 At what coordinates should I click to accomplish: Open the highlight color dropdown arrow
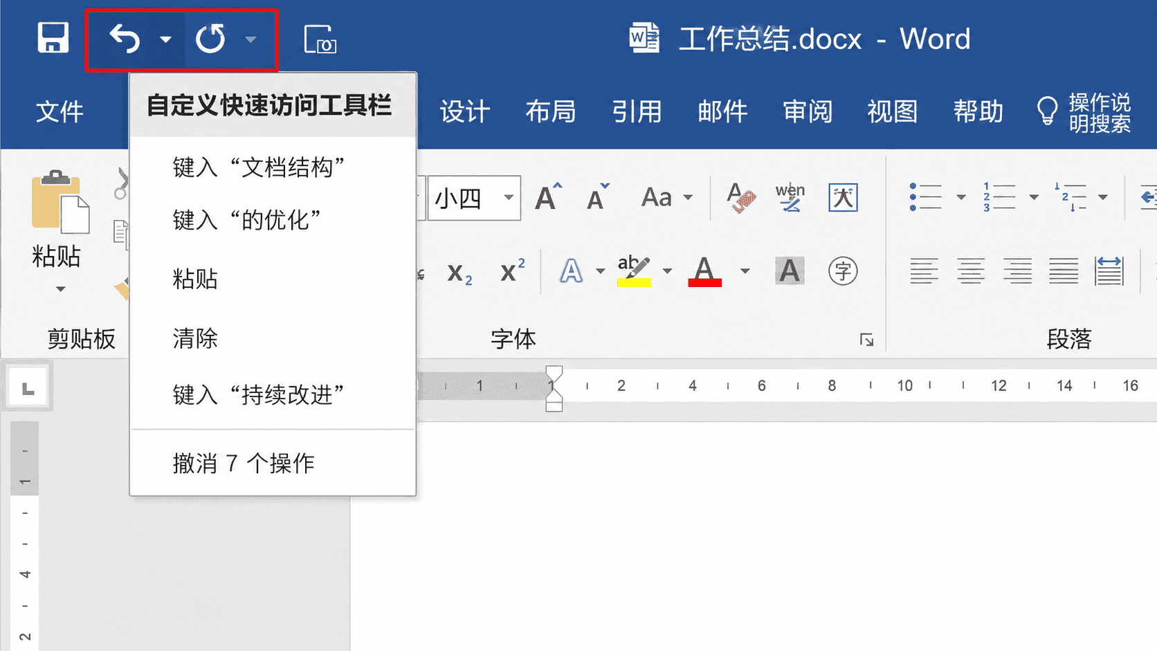point(667,271)
